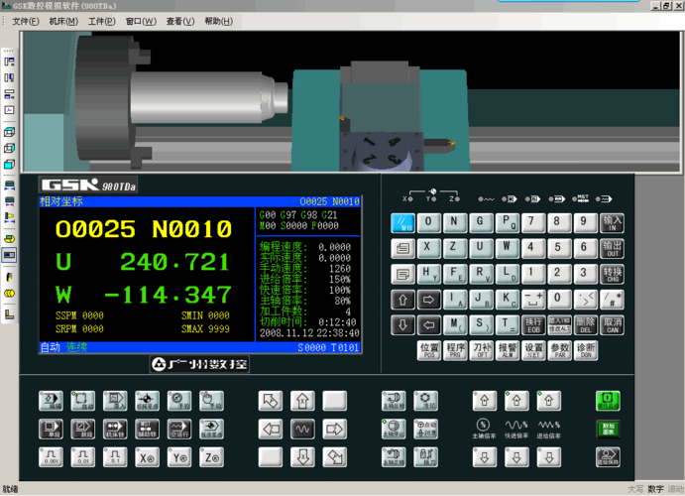685x496 pixels.
Task: Click the 进给保持 feed hold button
Action: tap(608, 457)
